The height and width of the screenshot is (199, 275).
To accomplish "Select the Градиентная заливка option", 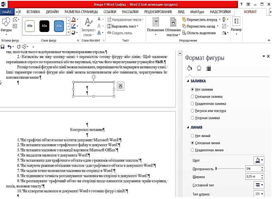I will 192,103.
